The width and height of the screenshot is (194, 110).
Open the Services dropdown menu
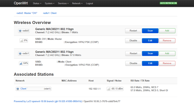click(x=63, y=3)
